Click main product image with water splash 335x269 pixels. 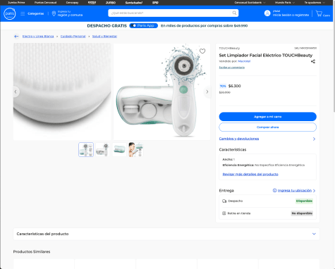click(162, 92)
